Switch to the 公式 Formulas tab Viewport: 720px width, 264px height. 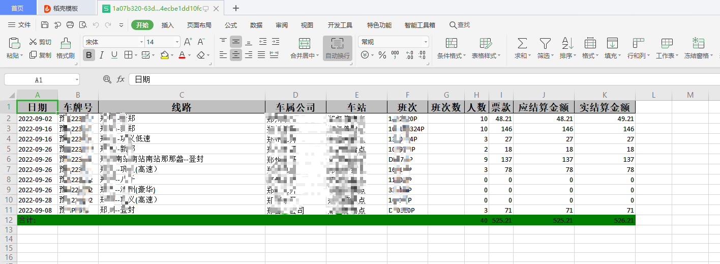click(231, 25)
